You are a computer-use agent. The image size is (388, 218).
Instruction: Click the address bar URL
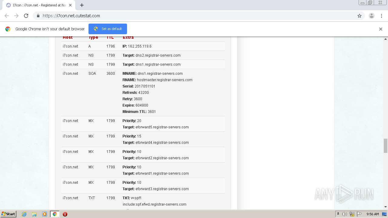coord(71,16)
